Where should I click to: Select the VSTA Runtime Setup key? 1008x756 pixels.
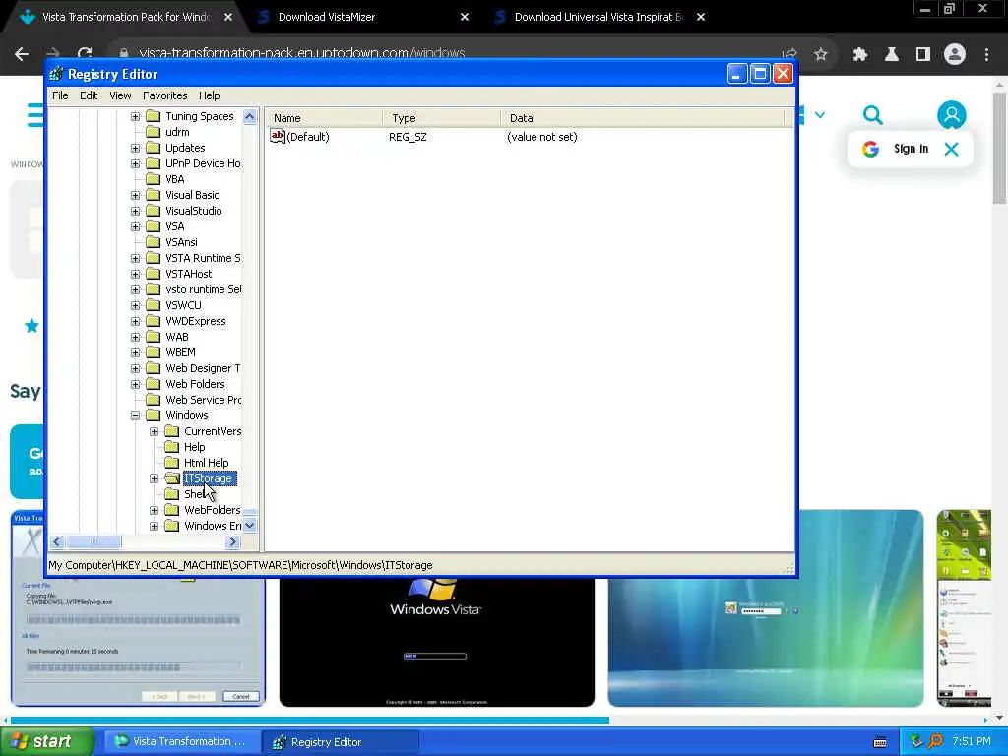[x=203, y=258]
